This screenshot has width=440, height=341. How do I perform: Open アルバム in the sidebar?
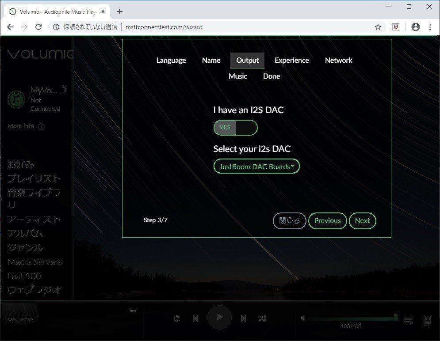(25, 233)
